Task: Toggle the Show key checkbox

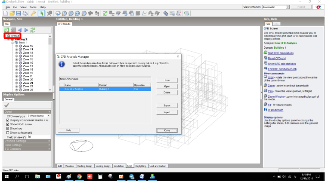Action: (8, 129)
